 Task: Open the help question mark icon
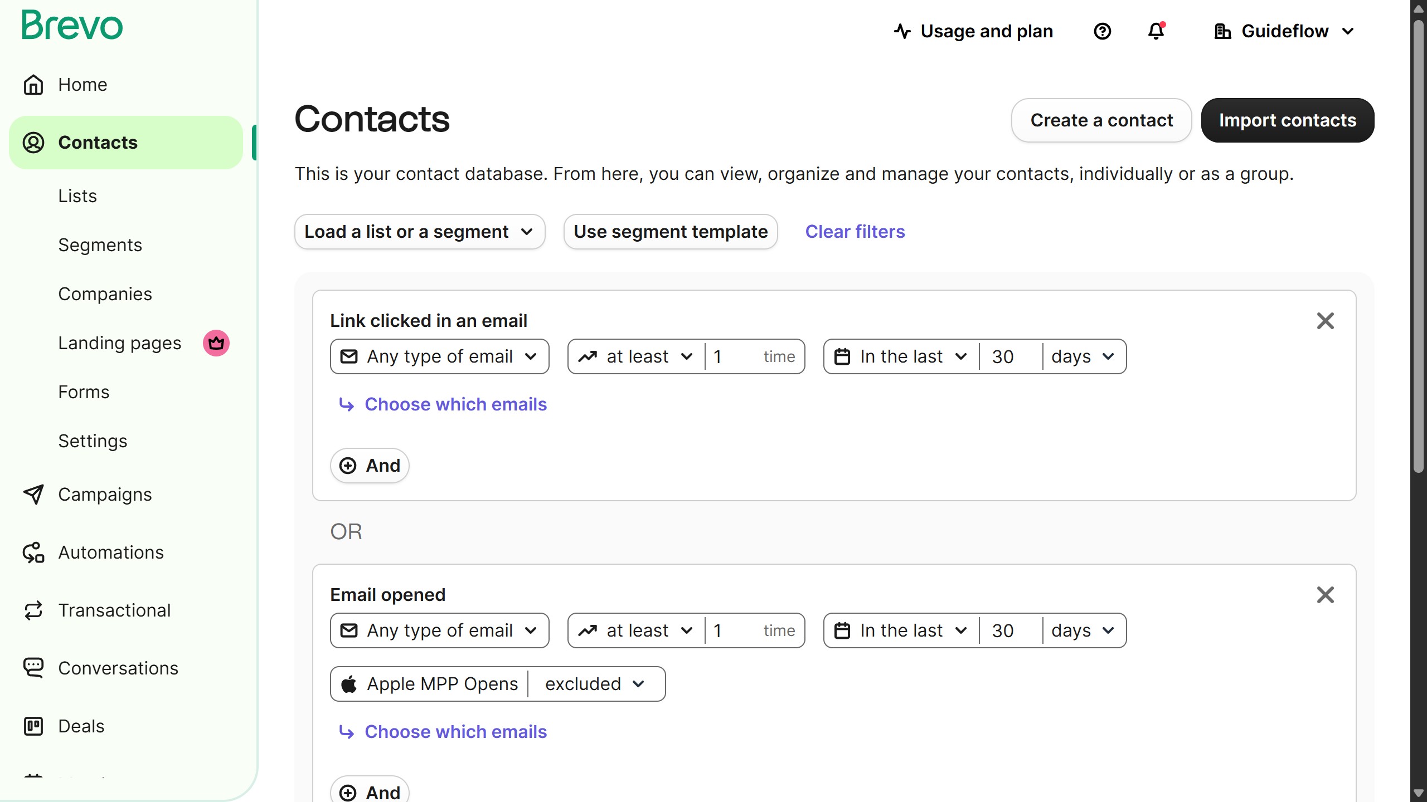tap(1102, 31)
